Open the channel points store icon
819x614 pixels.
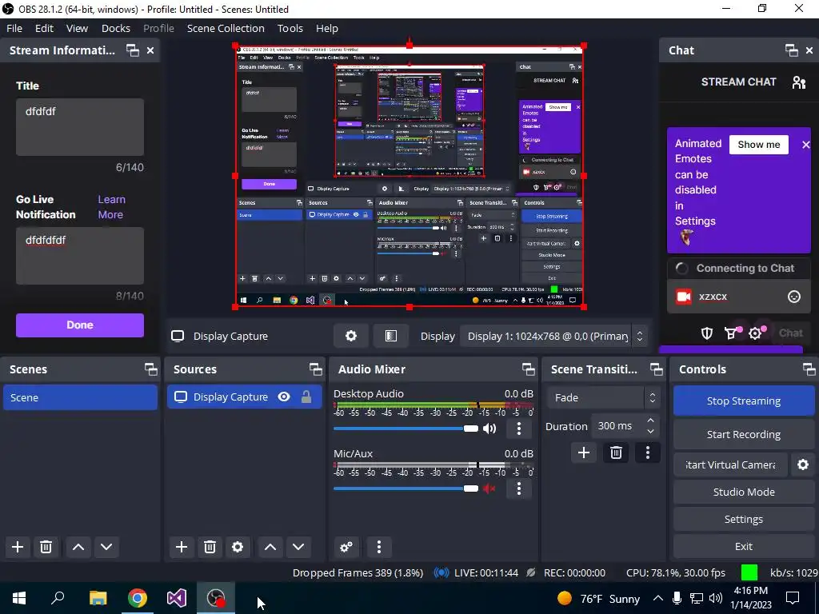point(732,333)
